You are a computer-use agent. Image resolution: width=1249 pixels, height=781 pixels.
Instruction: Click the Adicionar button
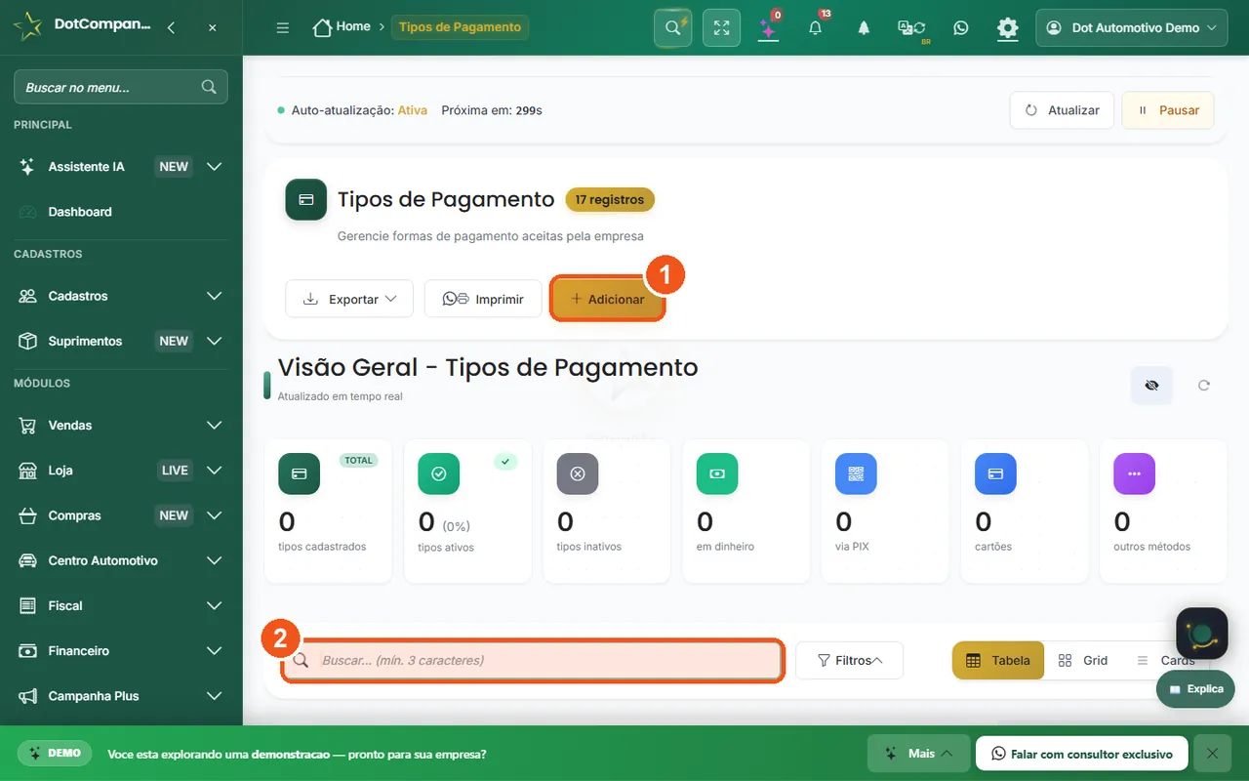[607, 299]
